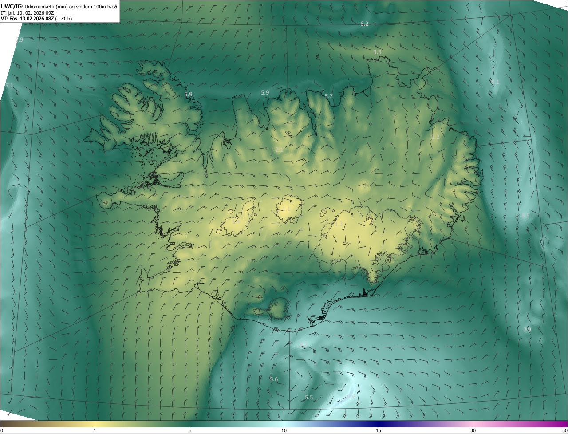Click the 50 tick label on the color scale
The width and height of the screenshot is (568, 434).
(x=564, y=430)
